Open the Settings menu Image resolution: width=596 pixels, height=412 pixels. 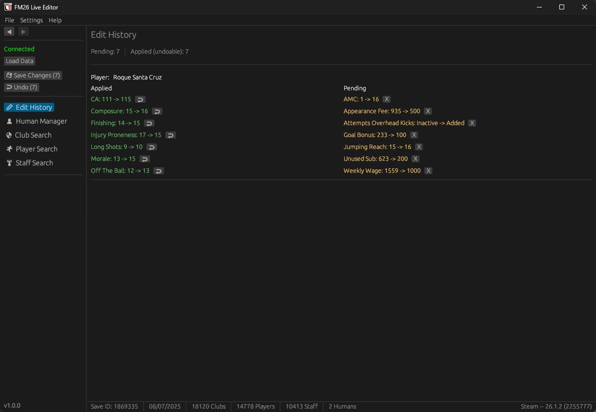[x=31, y=20]
